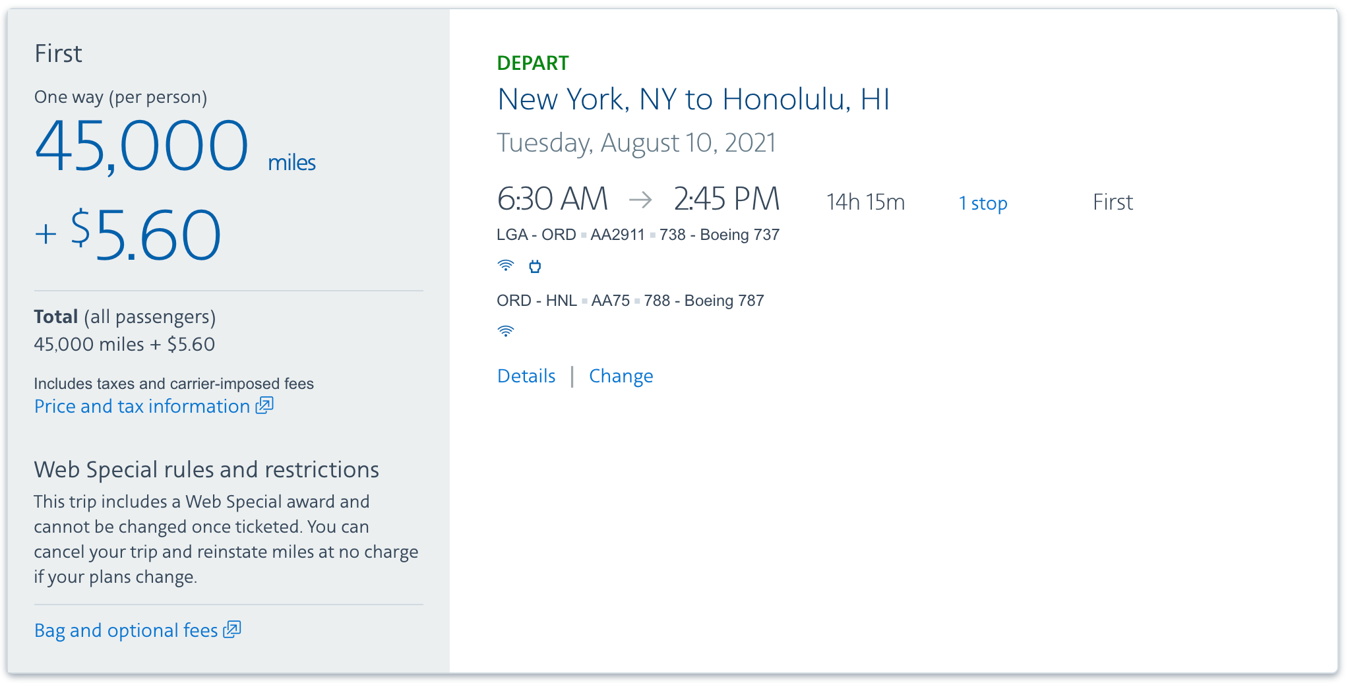The image size is (1348, 683).
Task: Click the Tuesday, August 10, 2021 date text
Action: tap(636, 142)
